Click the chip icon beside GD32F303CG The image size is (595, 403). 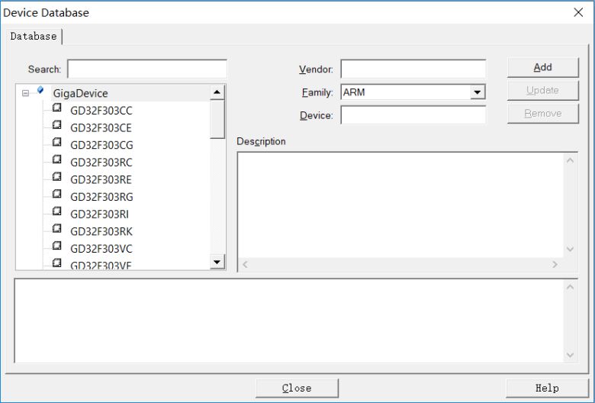(57, 142)
